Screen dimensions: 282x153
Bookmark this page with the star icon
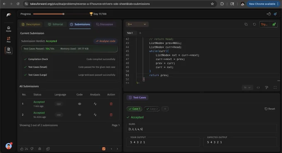click(x=212, y=4)
